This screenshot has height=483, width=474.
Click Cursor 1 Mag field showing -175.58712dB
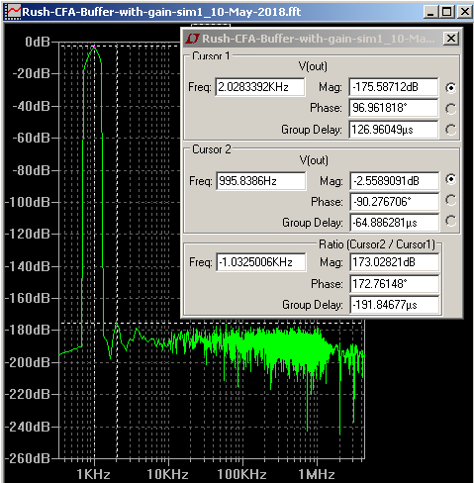(394, 87)
